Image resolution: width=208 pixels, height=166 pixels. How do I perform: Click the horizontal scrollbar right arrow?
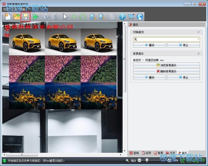121,155
